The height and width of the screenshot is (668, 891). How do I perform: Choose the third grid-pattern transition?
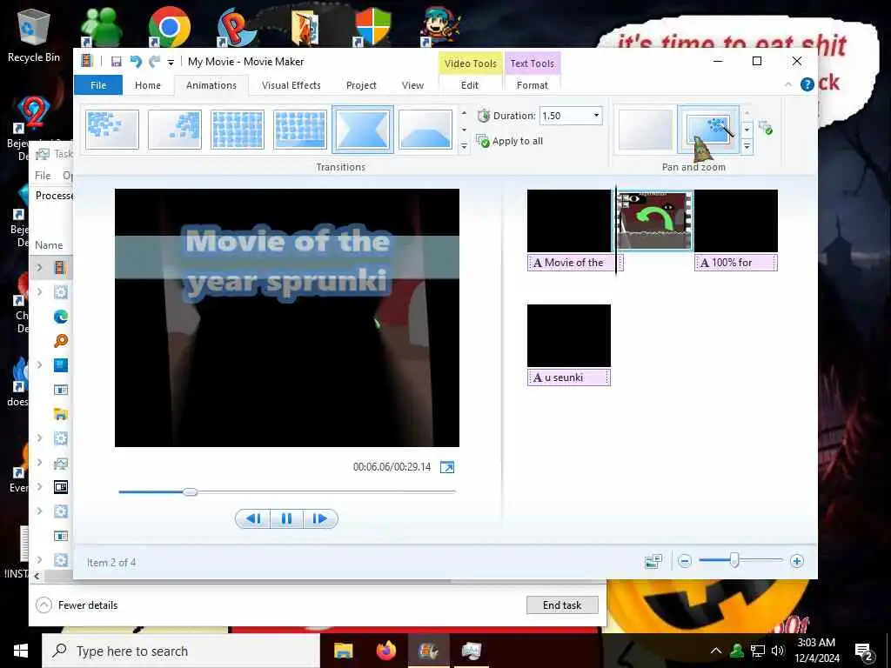pyautogui.click(x=237, y=130)
